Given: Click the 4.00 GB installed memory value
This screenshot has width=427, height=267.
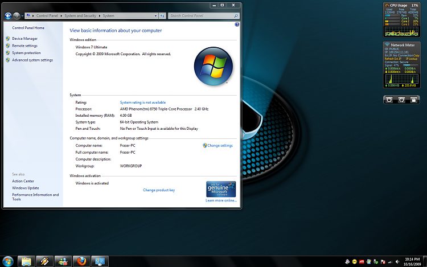Looking at the screenshot, I should (x=126, y=116).
